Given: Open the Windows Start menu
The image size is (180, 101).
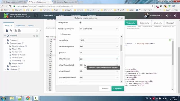Looking at the screenshot, I should pos(3,98).
